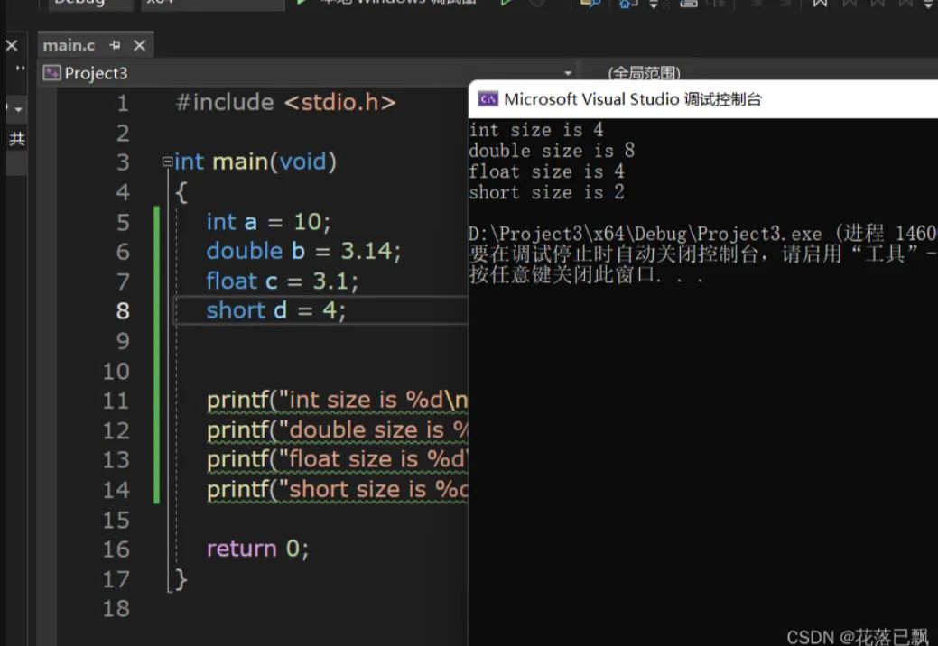This screenshot has height=646, width=938.
Task: Click the panel overflow dots below the X
Action: [x=21, y=68]
